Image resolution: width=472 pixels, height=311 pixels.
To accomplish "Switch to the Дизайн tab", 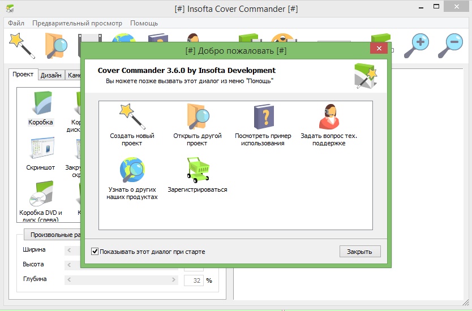I will pos(51,75).
